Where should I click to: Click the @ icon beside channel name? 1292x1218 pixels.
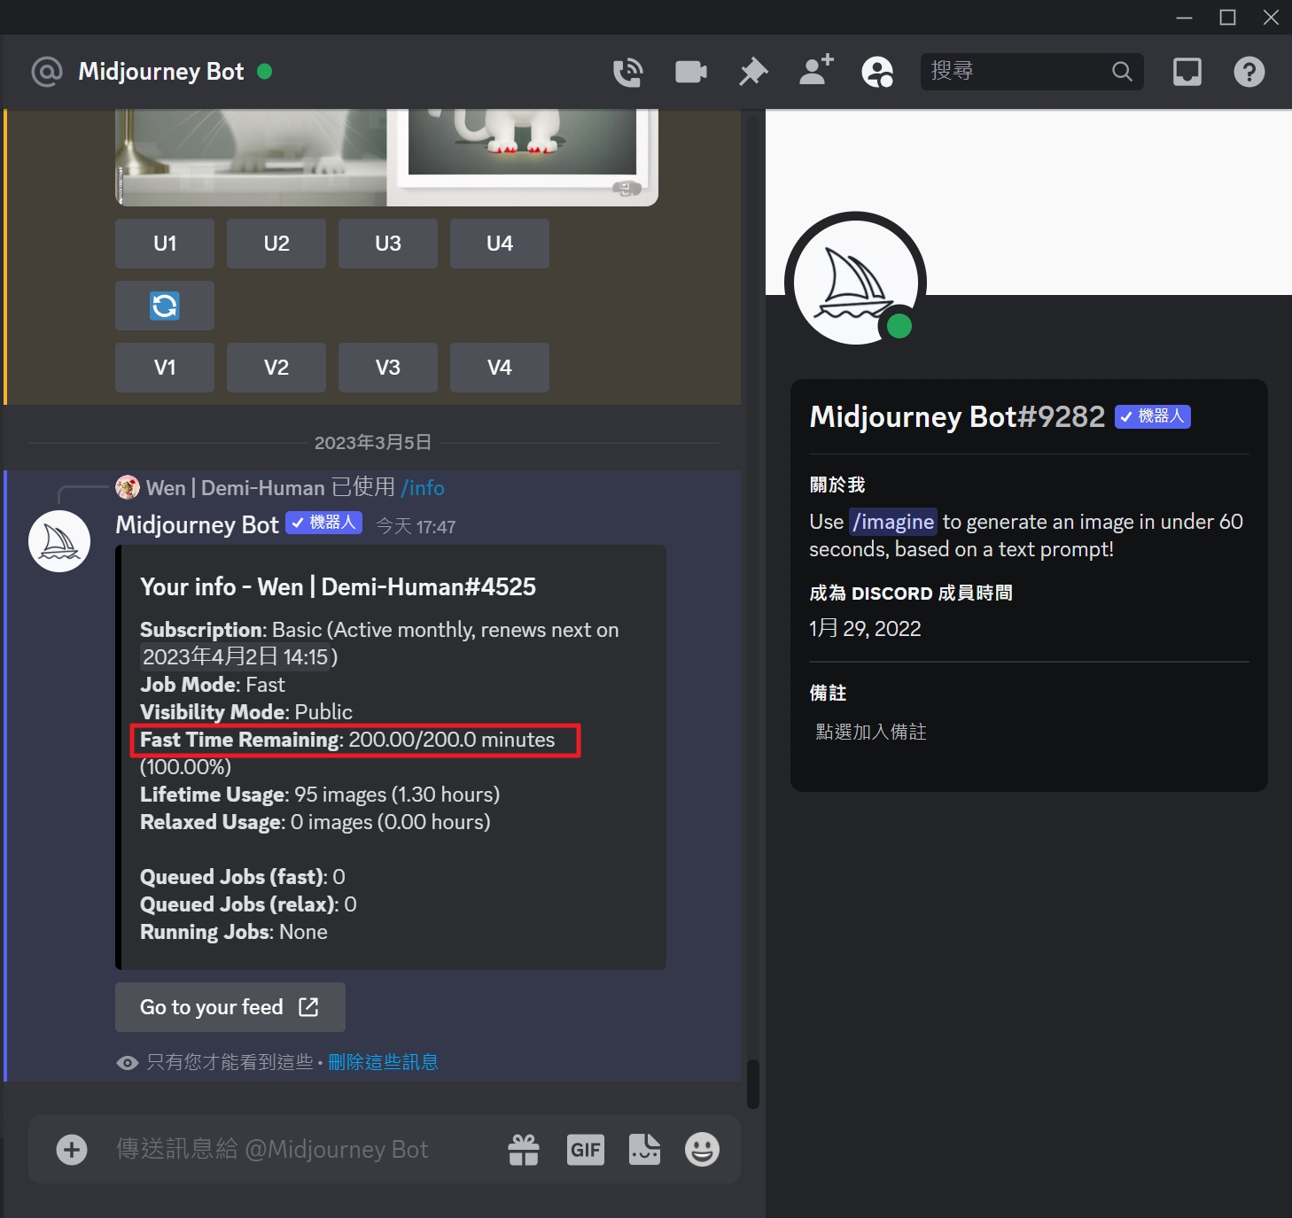tap(47, 72)
